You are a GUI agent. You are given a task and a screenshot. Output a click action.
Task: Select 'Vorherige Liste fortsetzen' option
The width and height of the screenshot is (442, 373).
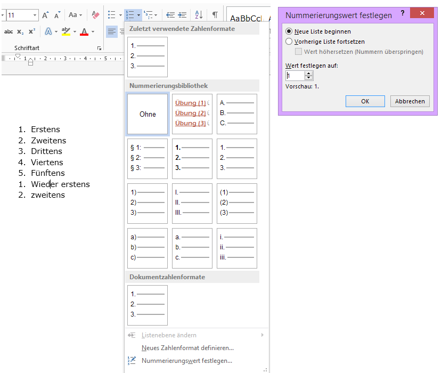point(289,42)
